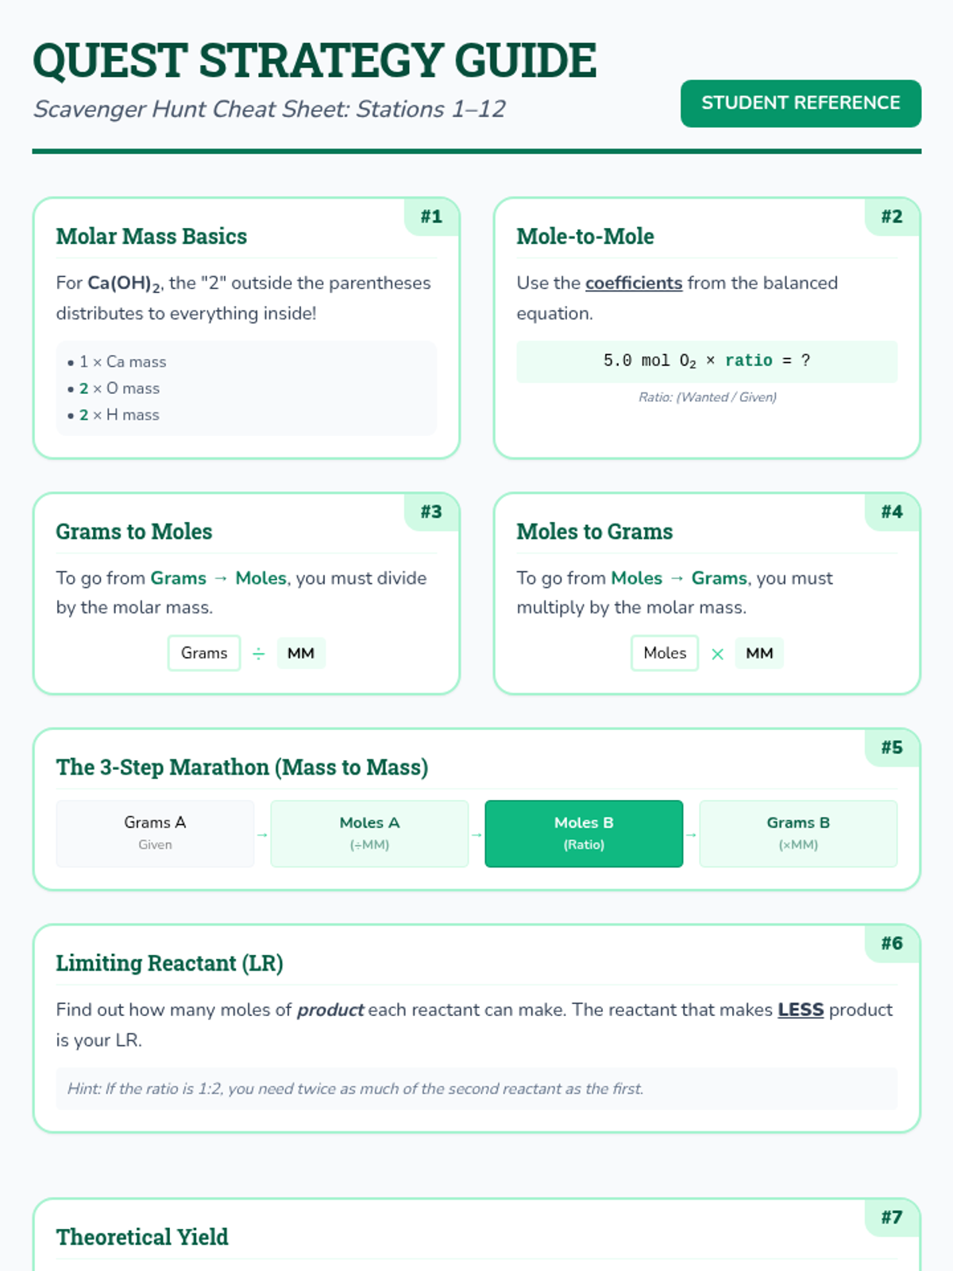
Task: Click the multiplication symbol in Moles to Grams
Action: [x=717, y=654]
